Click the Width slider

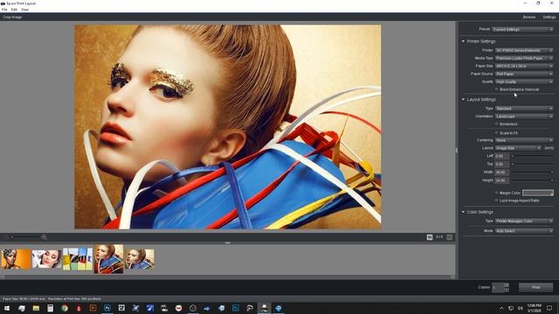click(532, 173)
